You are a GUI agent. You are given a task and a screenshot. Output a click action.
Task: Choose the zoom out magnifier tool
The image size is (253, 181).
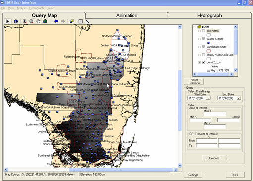point(31,21)
